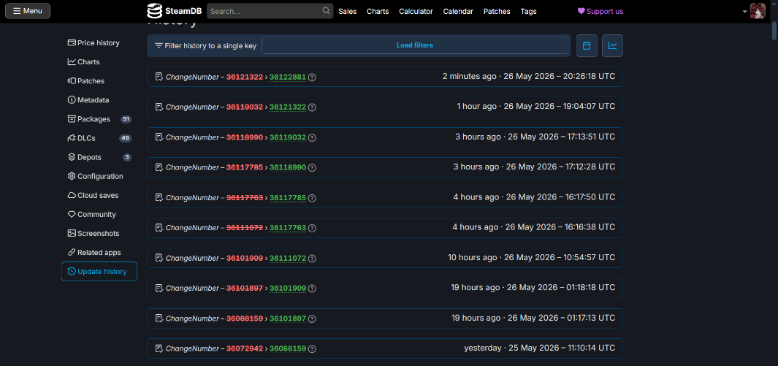Screen dimensions: 778x366
Task: Click edit-note icon in 19:04:07 UTC row
Action: (159, 107)
